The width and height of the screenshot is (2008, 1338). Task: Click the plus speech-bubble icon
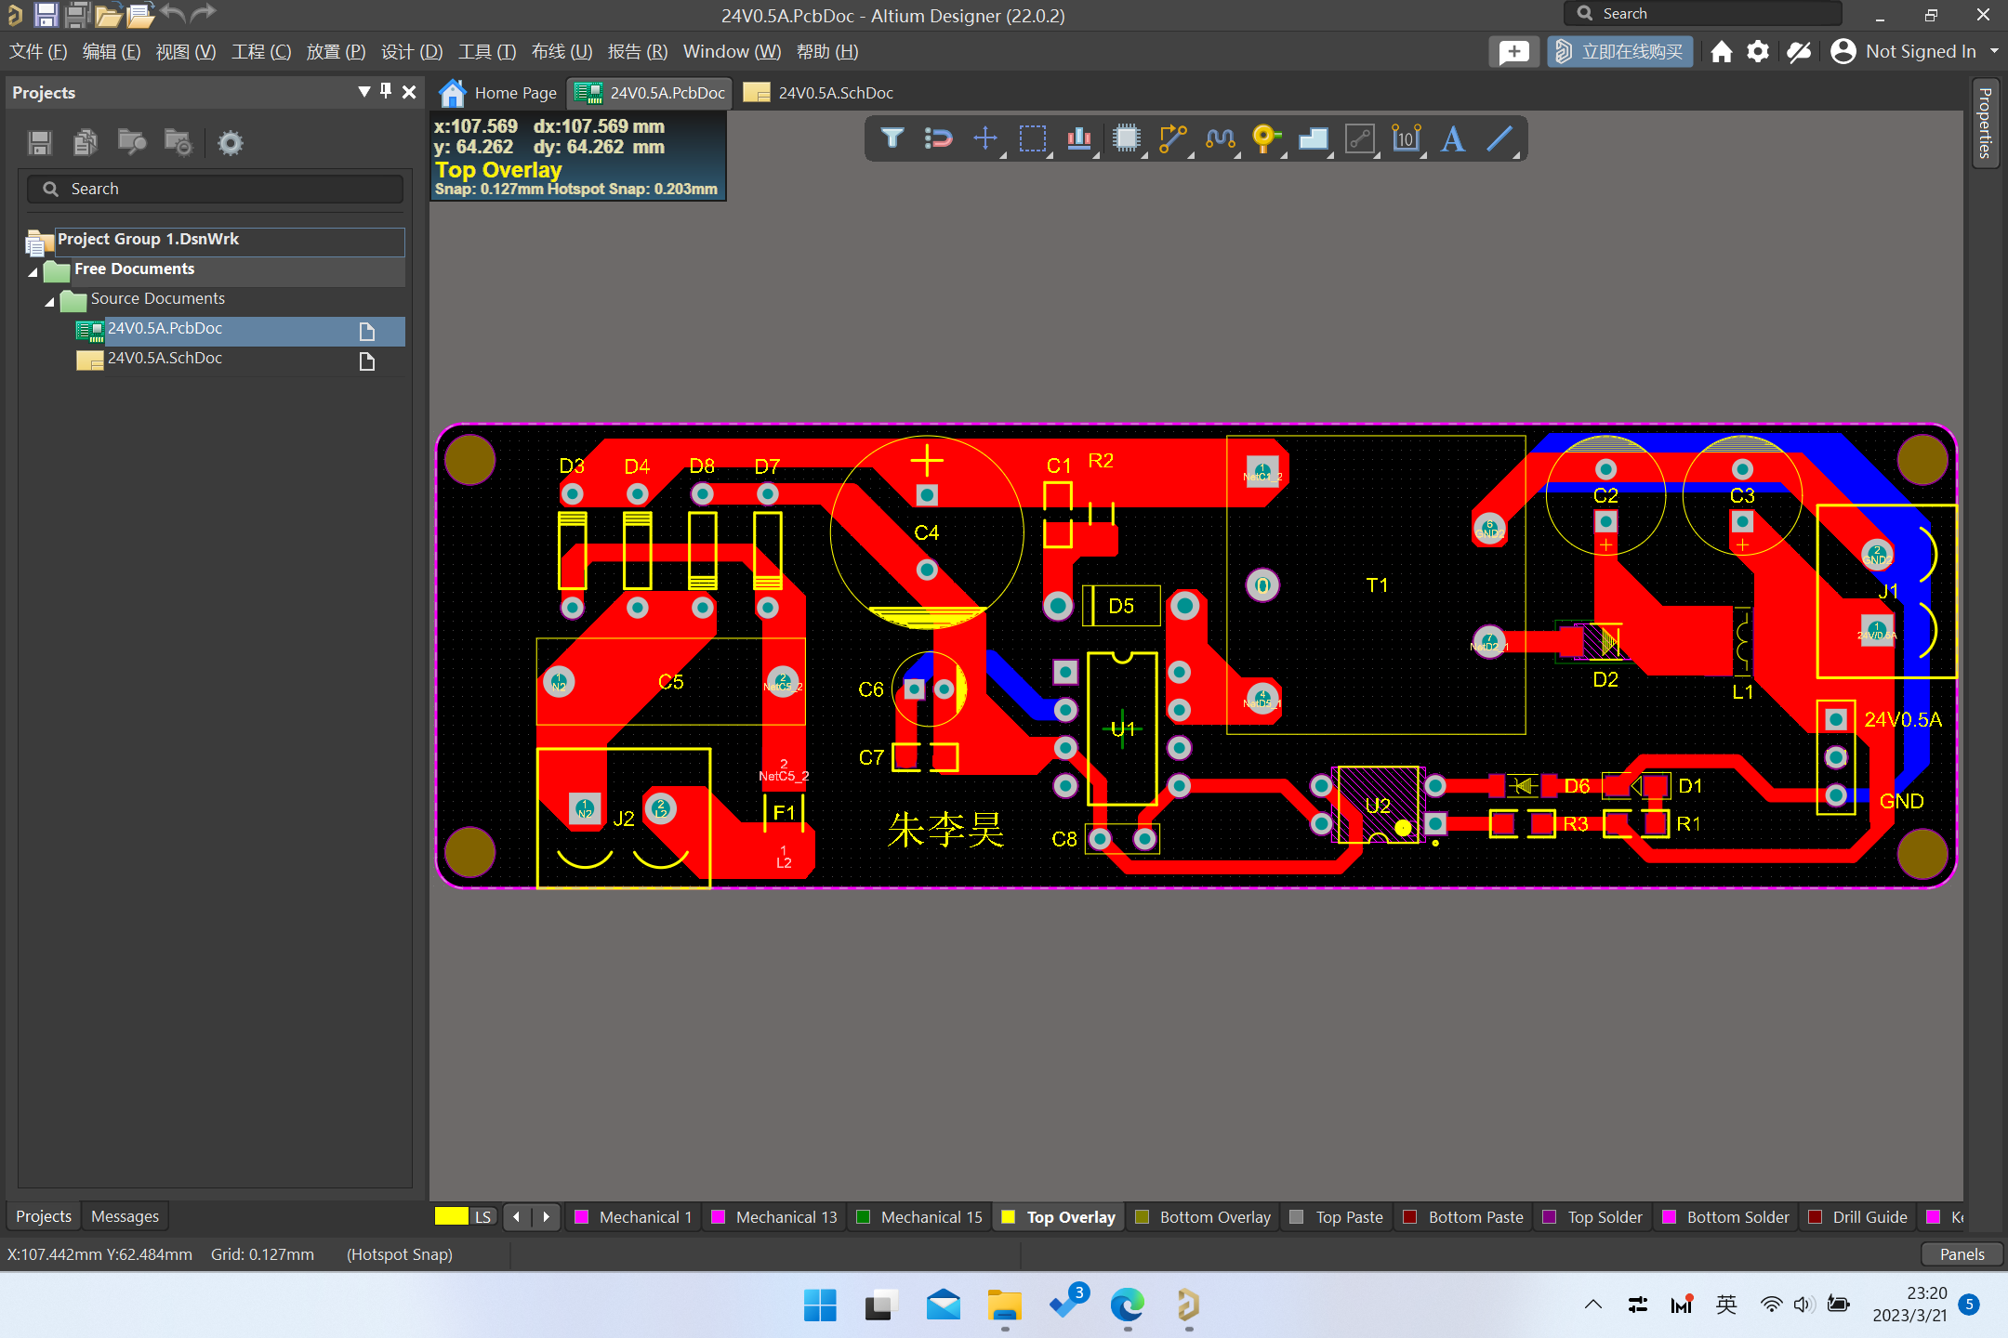[x=1513, y=51]
